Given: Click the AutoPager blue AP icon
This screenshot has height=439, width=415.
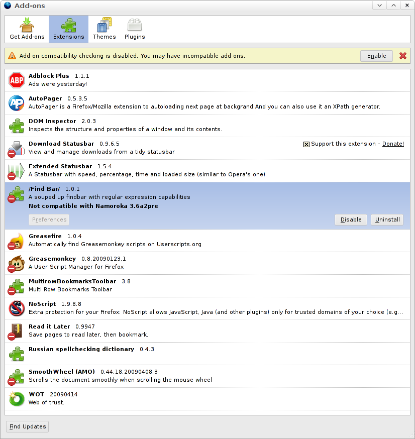Looking at the screenshot, I should tap(16, 103).
